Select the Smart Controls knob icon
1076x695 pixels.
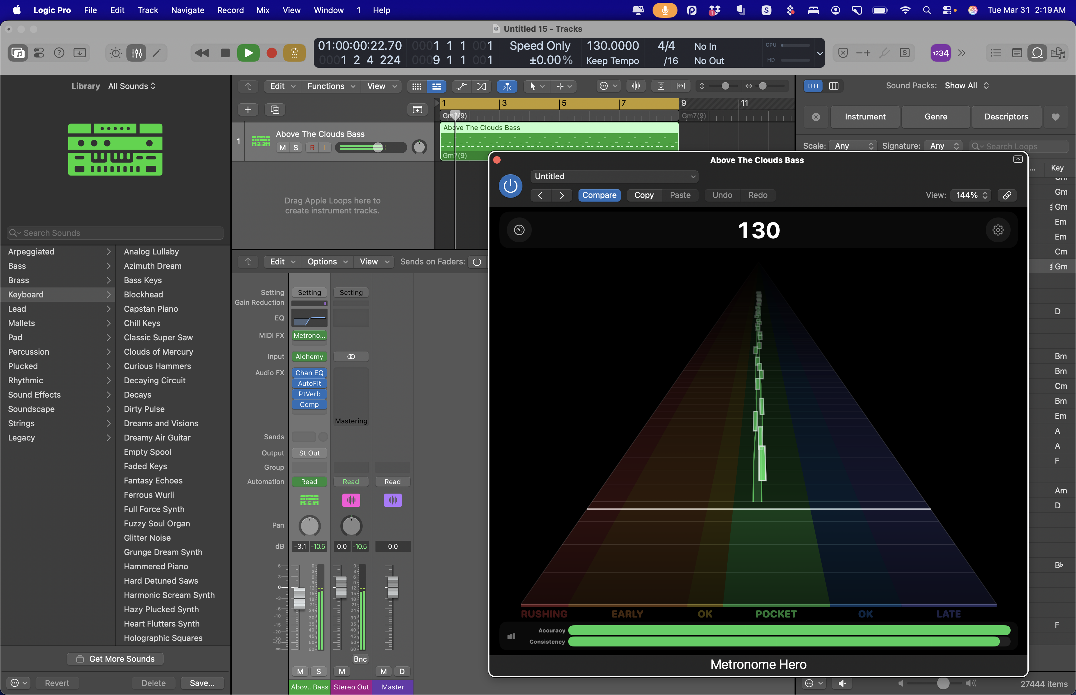tap(115, 53)
